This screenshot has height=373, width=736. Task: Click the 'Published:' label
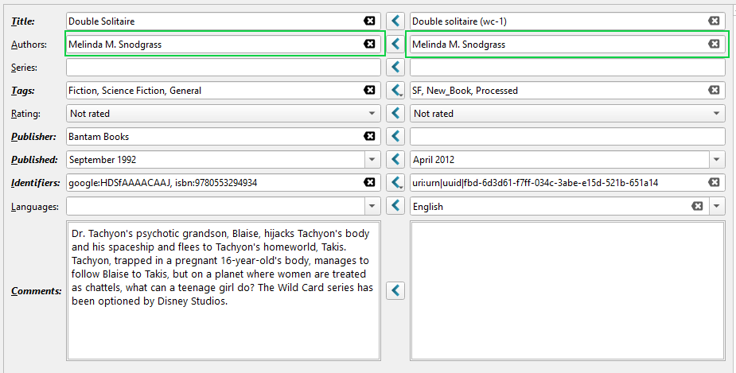click(34, 160)
